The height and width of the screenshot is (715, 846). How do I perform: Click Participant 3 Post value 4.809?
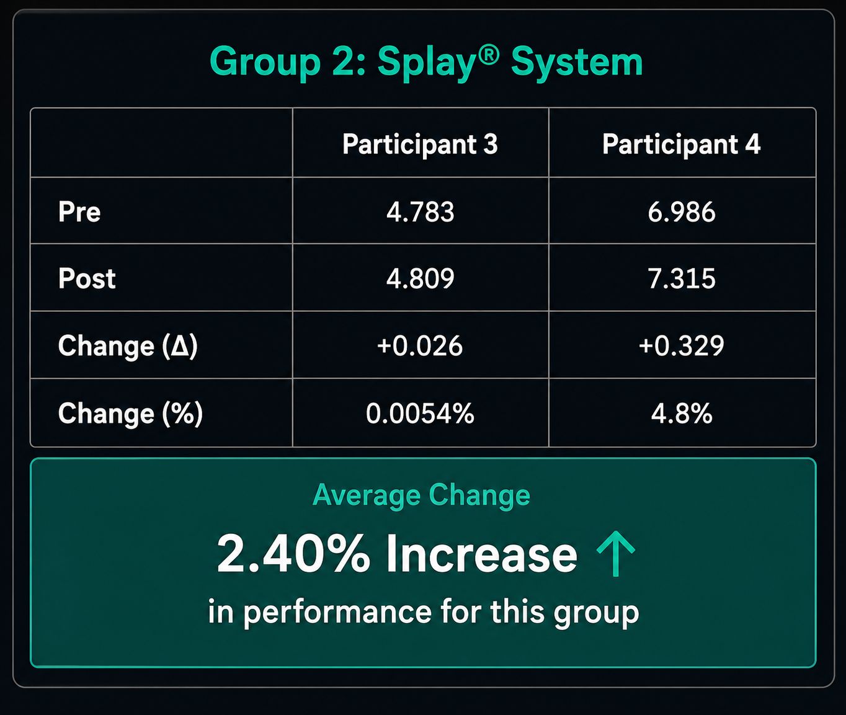421,278
